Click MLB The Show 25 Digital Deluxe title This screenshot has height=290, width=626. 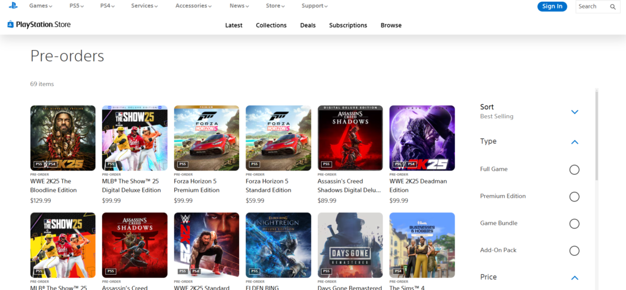(x=131, y=186)
